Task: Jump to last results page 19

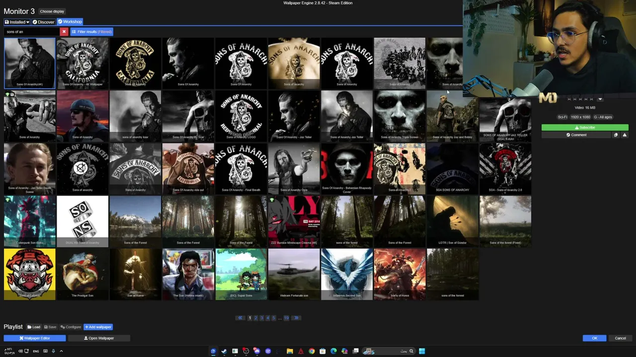Action: [x=286, y=318]
